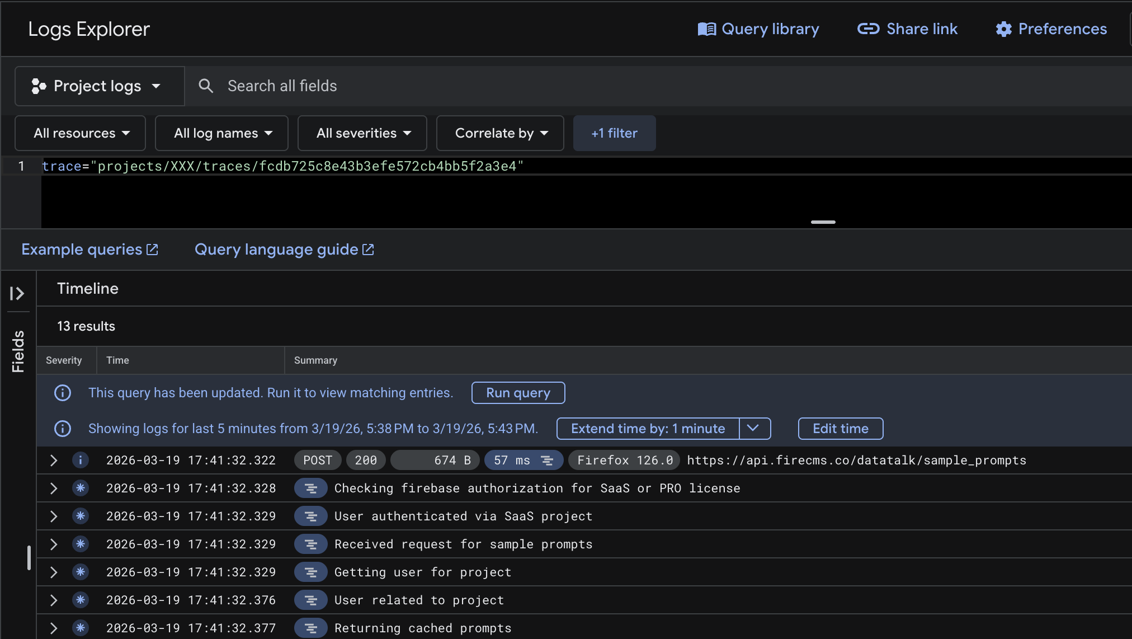Click the debug severity icon on the SaaS authentication row

point(81,516)
